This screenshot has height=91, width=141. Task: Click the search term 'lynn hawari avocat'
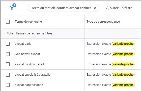point(27,54)
